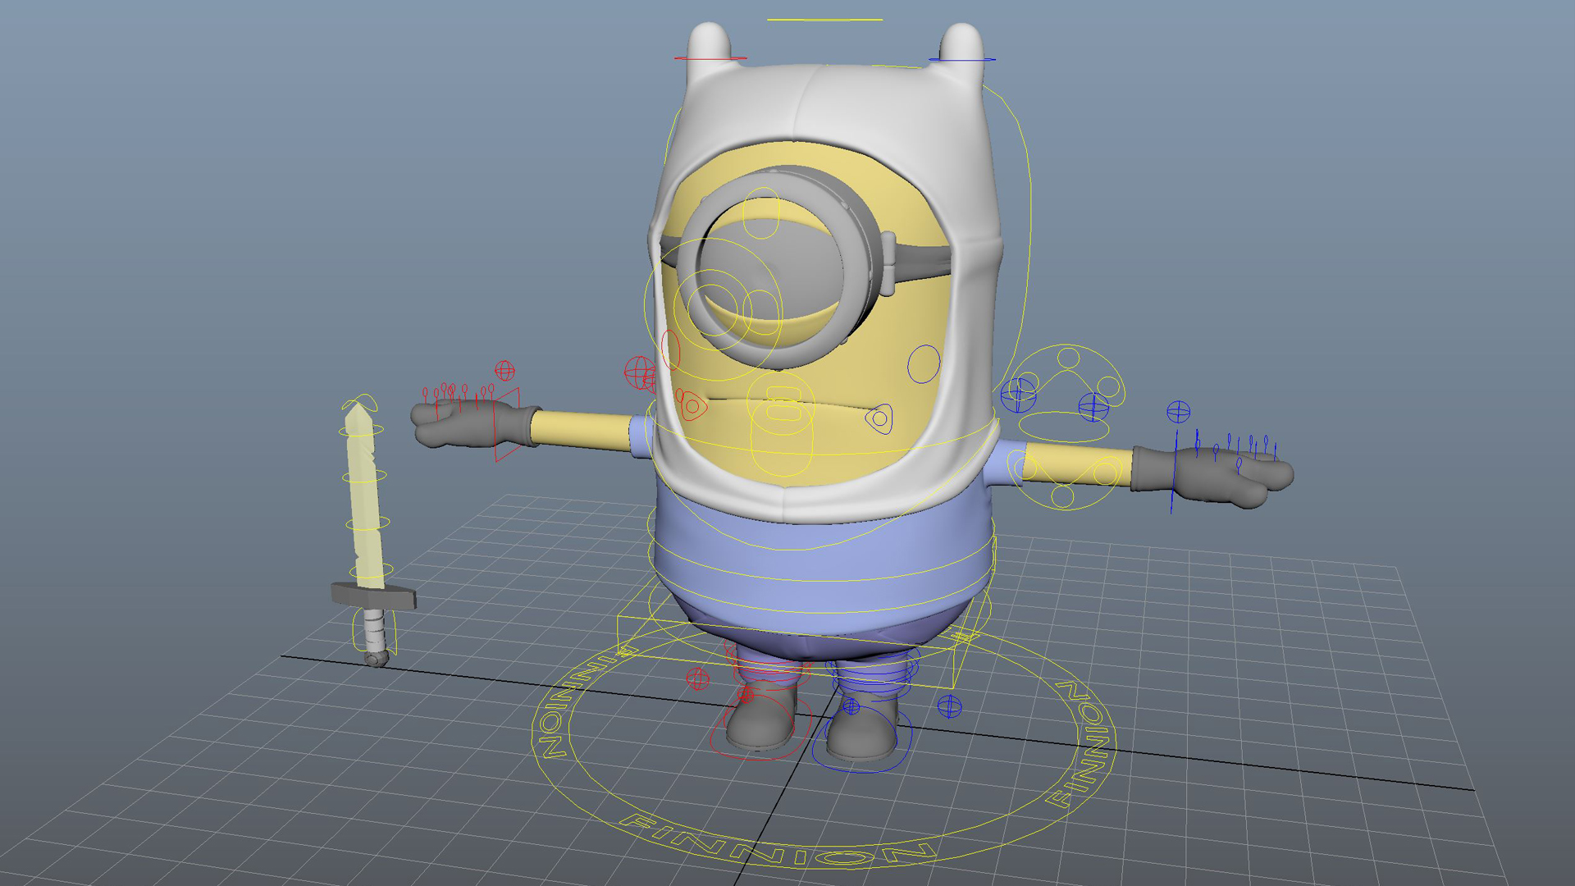Image resolution: width=1575 pixels, height=886 pixels.
Task: Select the sword blade mesh
Action: [364, 496]
